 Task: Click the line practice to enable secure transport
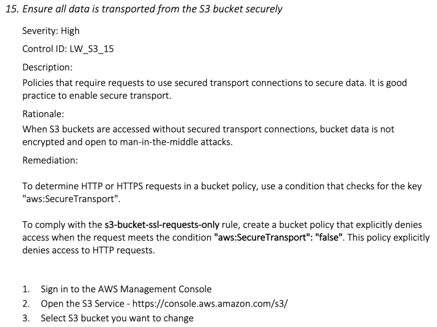(97, 96)
